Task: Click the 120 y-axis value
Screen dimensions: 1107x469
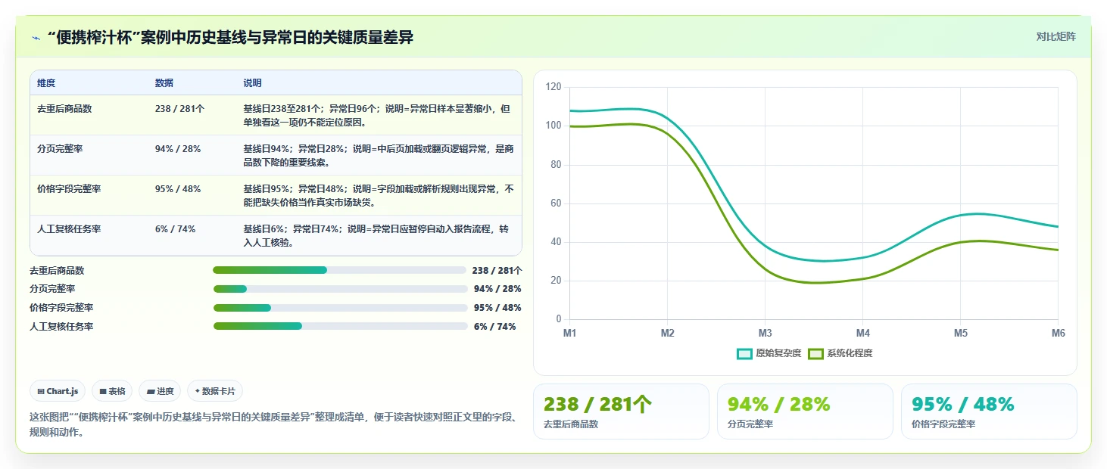Action: pos(553,87)
